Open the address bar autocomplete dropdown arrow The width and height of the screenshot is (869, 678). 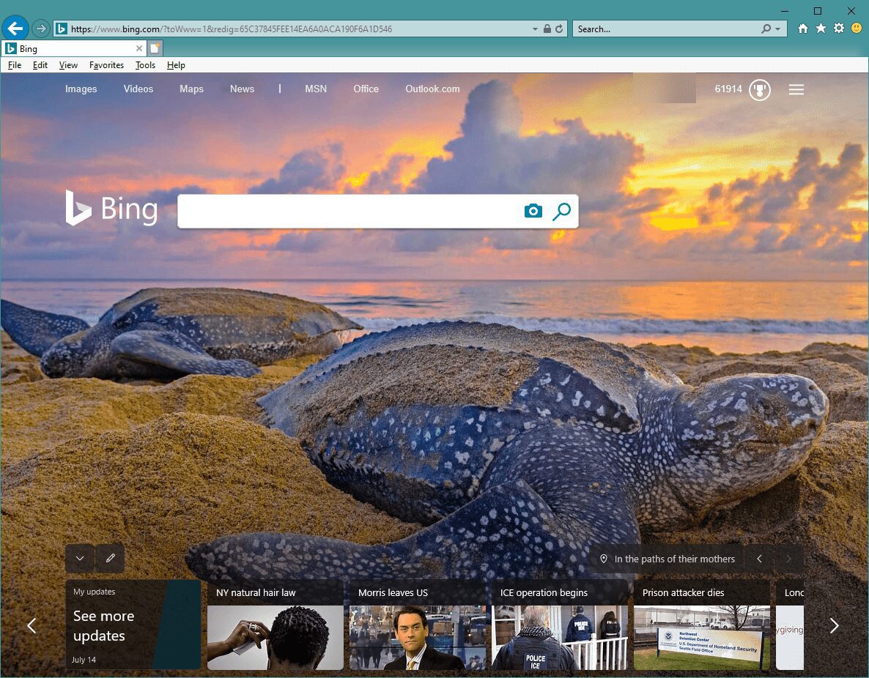(x=535, y=29)
